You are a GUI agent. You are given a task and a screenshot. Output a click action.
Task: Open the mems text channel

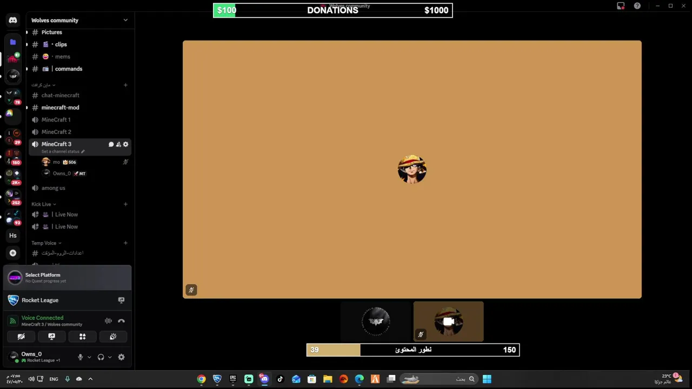pos(79,57)
